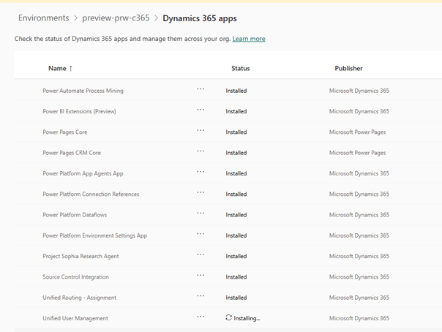Image resolution: width=442 pixels, height=332 pixels.
Task: Open more options for Power Platform App Agents App
Action: (201, 172)
